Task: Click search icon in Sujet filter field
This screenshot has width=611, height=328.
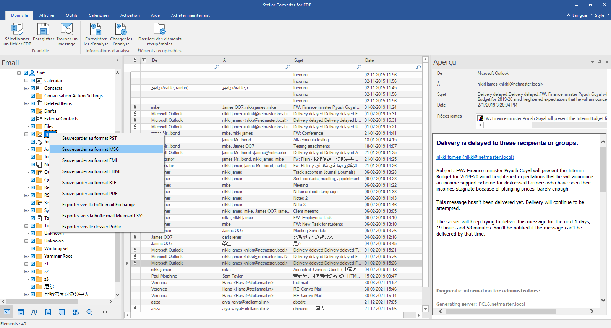Action: 359,67
